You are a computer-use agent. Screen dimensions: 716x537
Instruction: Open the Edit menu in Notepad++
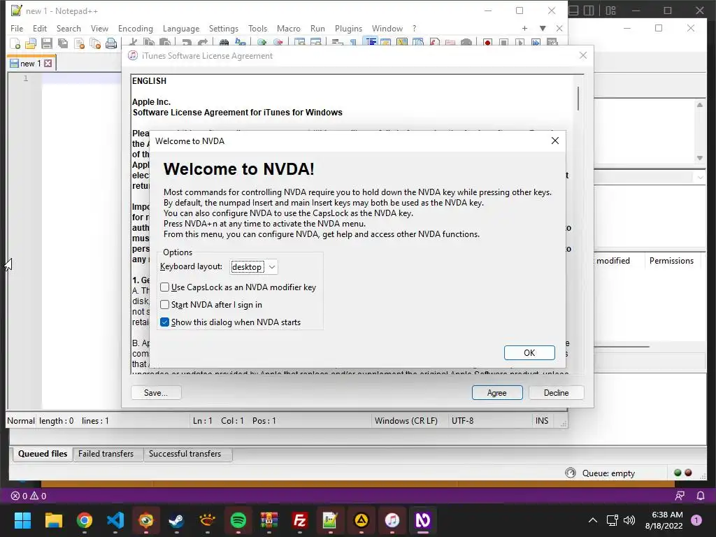[x=40, y=28]
